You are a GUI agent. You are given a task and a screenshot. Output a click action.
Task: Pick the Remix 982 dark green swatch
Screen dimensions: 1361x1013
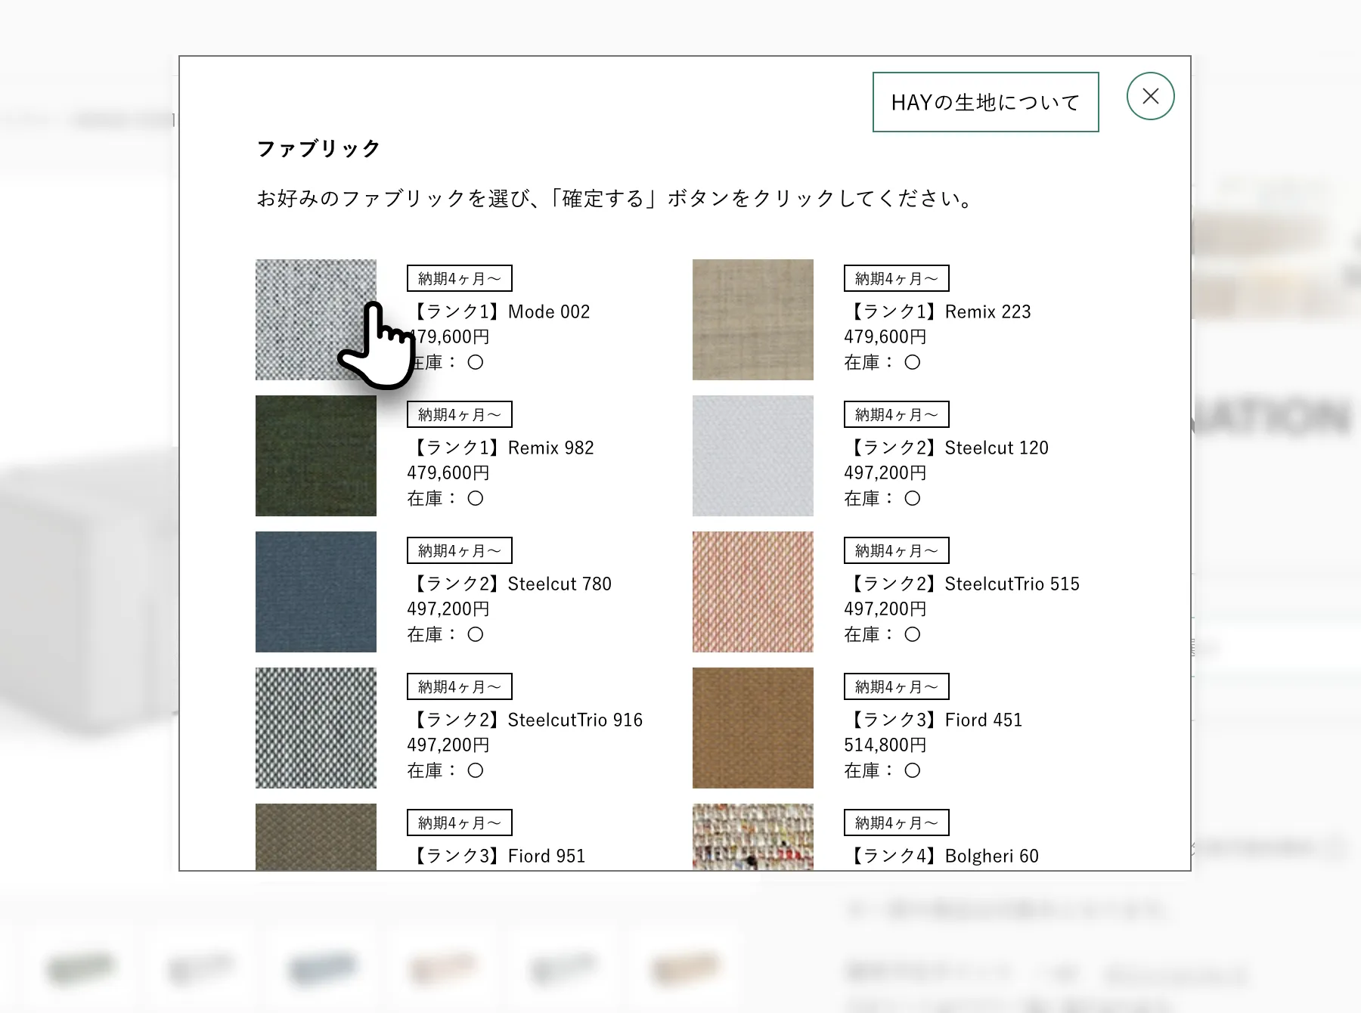click(315, 455)
